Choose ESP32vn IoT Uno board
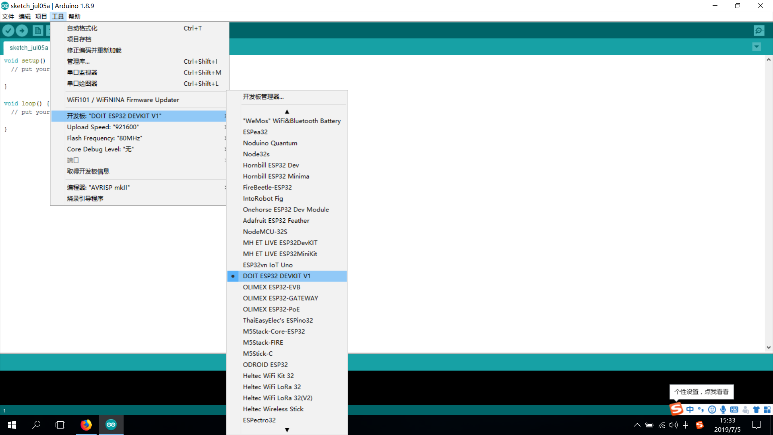The width and height of the screenshot is (773, 435). 268,265
